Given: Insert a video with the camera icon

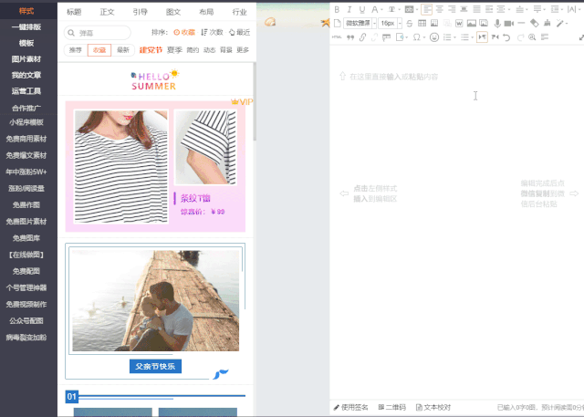Looking at the screenshot, I should [x=509, y=23].
